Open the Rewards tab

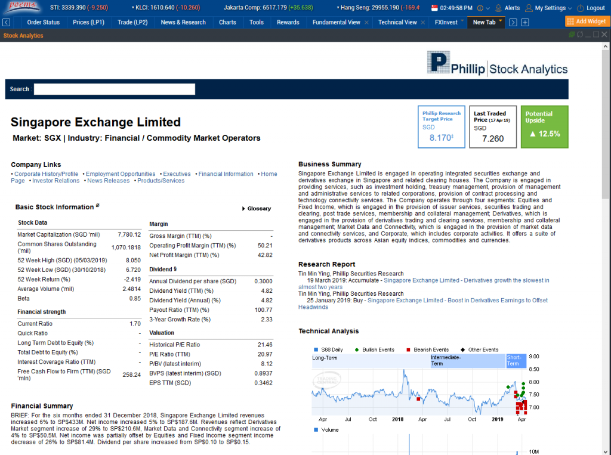click(288, 22)
